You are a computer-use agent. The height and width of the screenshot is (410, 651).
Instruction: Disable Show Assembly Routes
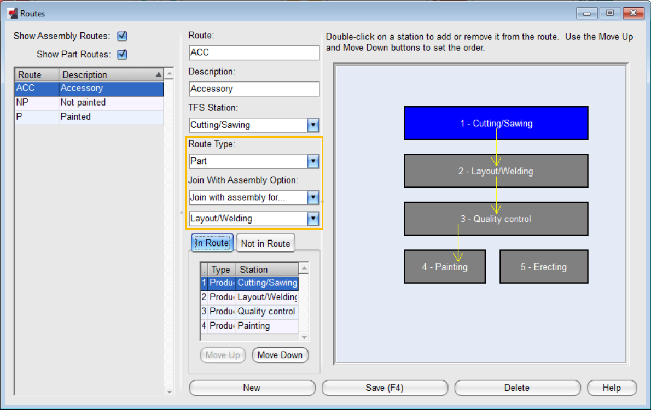(x=122, y=36)
